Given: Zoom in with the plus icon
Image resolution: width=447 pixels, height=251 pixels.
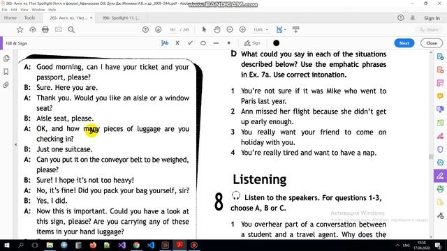Looking at the screenshot, I should [x=242, y=29].
